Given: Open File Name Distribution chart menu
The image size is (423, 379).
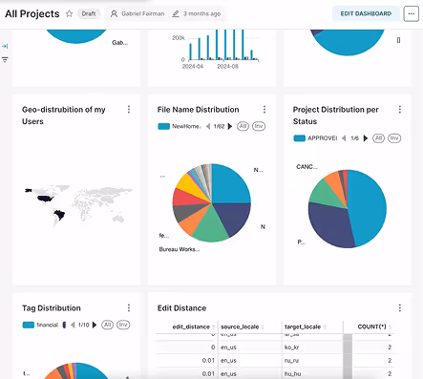Looking at the screenshot, I should 264,110.
